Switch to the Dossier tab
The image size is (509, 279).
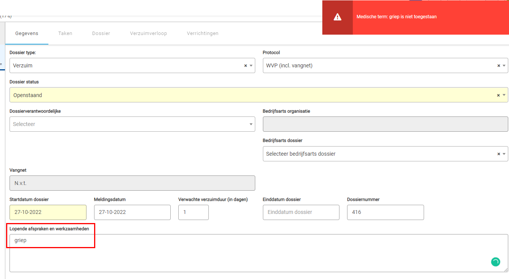click(101, 33)
